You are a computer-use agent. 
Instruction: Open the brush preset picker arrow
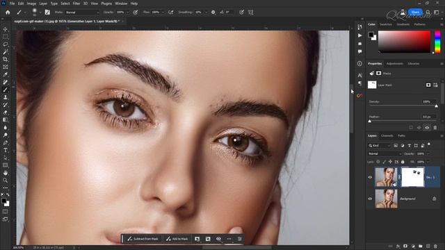pyautogui.click(x=40, y=12)
